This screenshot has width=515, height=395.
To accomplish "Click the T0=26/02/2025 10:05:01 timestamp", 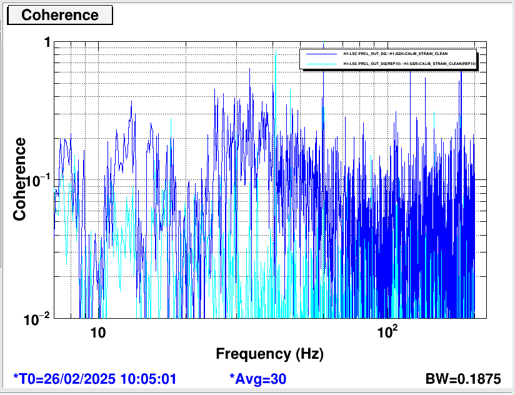I will [x=94, y=379].
